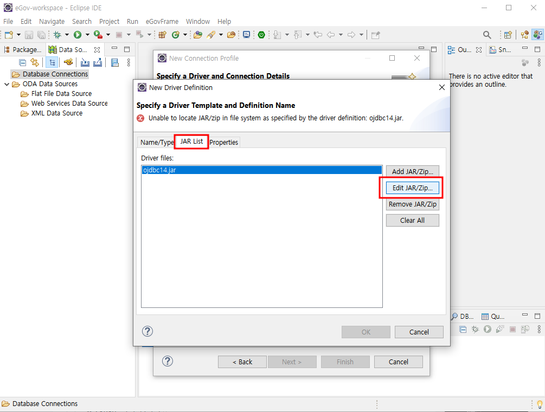Open dropdown next to Run coverage icon
Image resolution: width=545 pixels, height=412 pixels.
108,35
